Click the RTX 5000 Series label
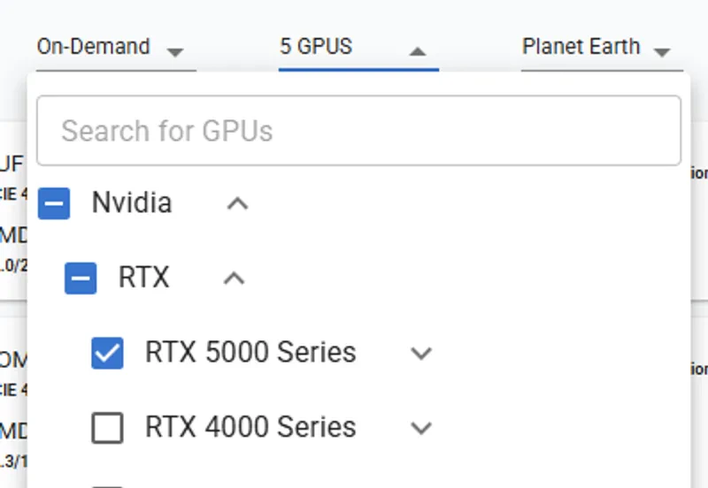 coord(250,352)
